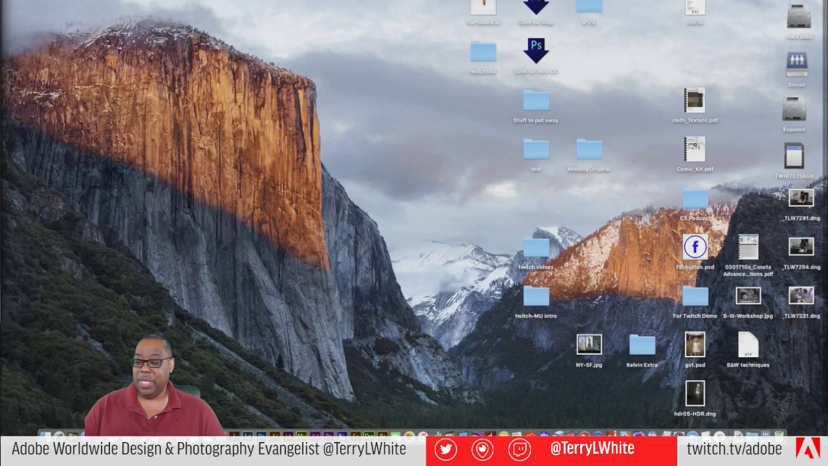Select the B-W-Workshop.jpg thumbnail
Image resolution: width=828 pixels, height=466 pixels.
click(x=748, y=296)
